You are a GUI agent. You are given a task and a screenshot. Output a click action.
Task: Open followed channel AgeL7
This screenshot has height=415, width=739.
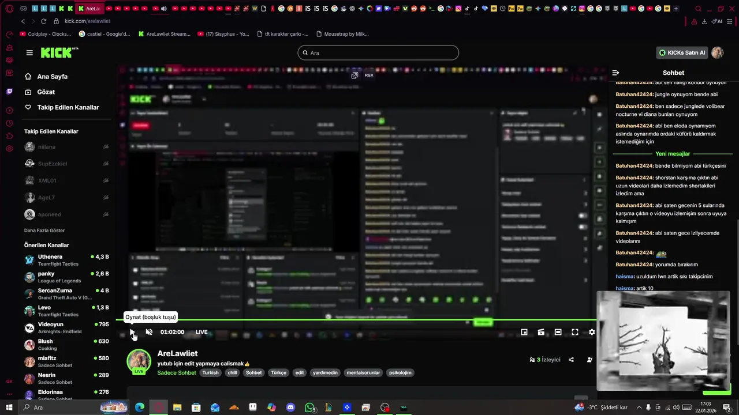coord(66,198)
